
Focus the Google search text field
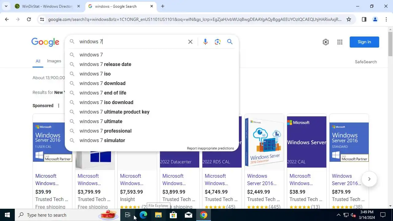pyautogui.click(x=131, y=42)
